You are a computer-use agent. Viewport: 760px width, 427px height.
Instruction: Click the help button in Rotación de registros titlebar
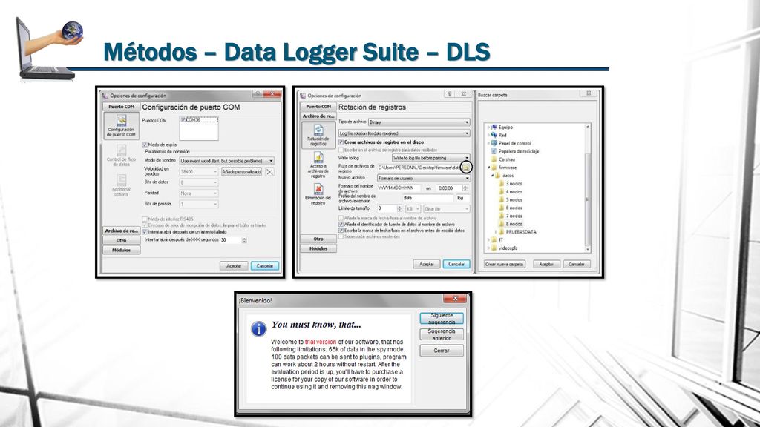point(449,94)
